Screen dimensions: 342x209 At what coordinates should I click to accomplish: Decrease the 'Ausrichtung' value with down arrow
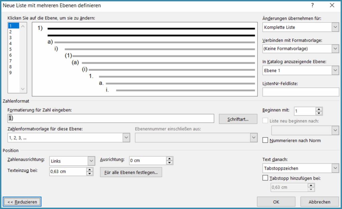click(x=170, y=163)
